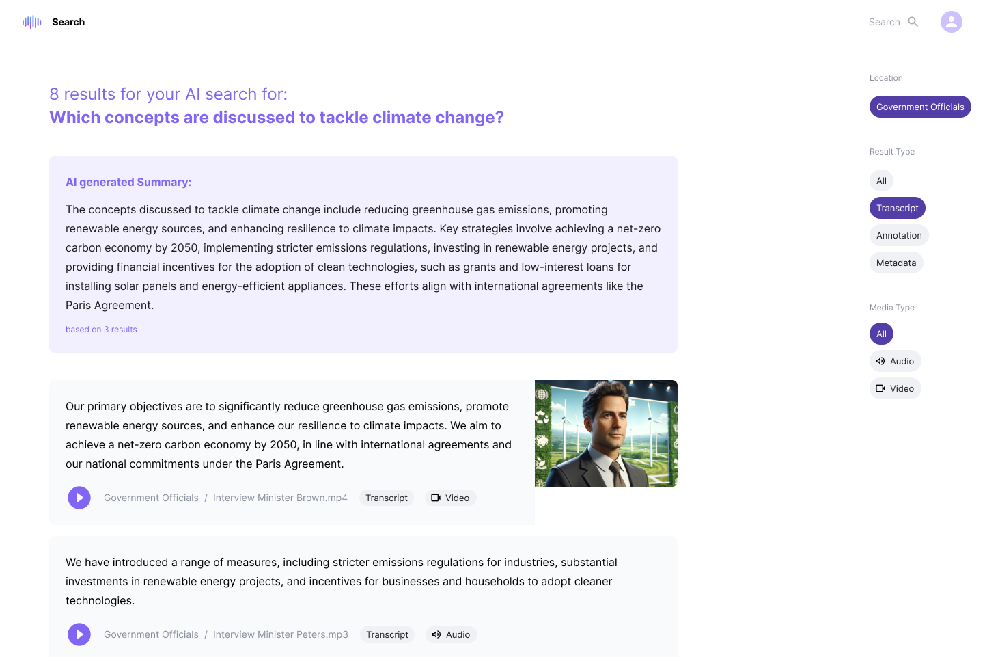
Task: Click the Search field in header
Action: pos(884,22)
